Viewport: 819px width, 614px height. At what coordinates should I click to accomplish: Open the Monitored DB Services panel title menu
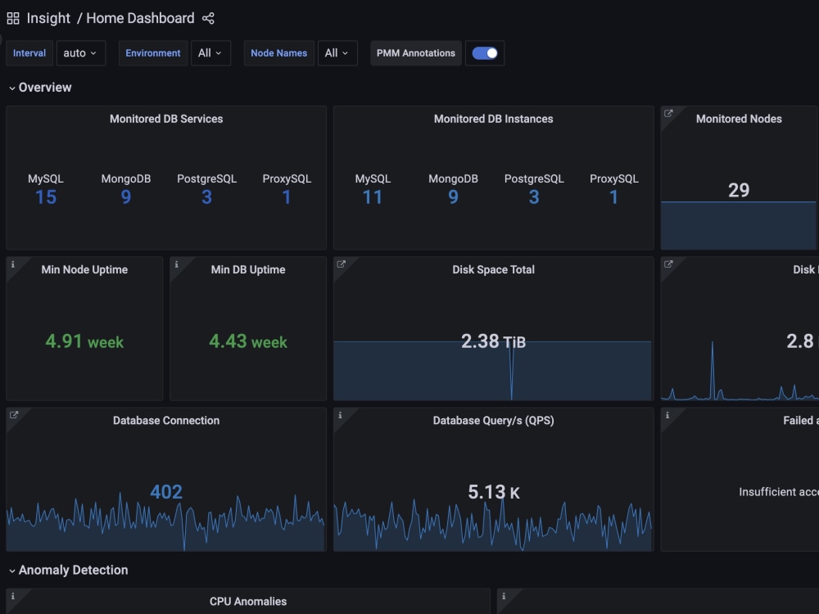click(x=166, y=119)
